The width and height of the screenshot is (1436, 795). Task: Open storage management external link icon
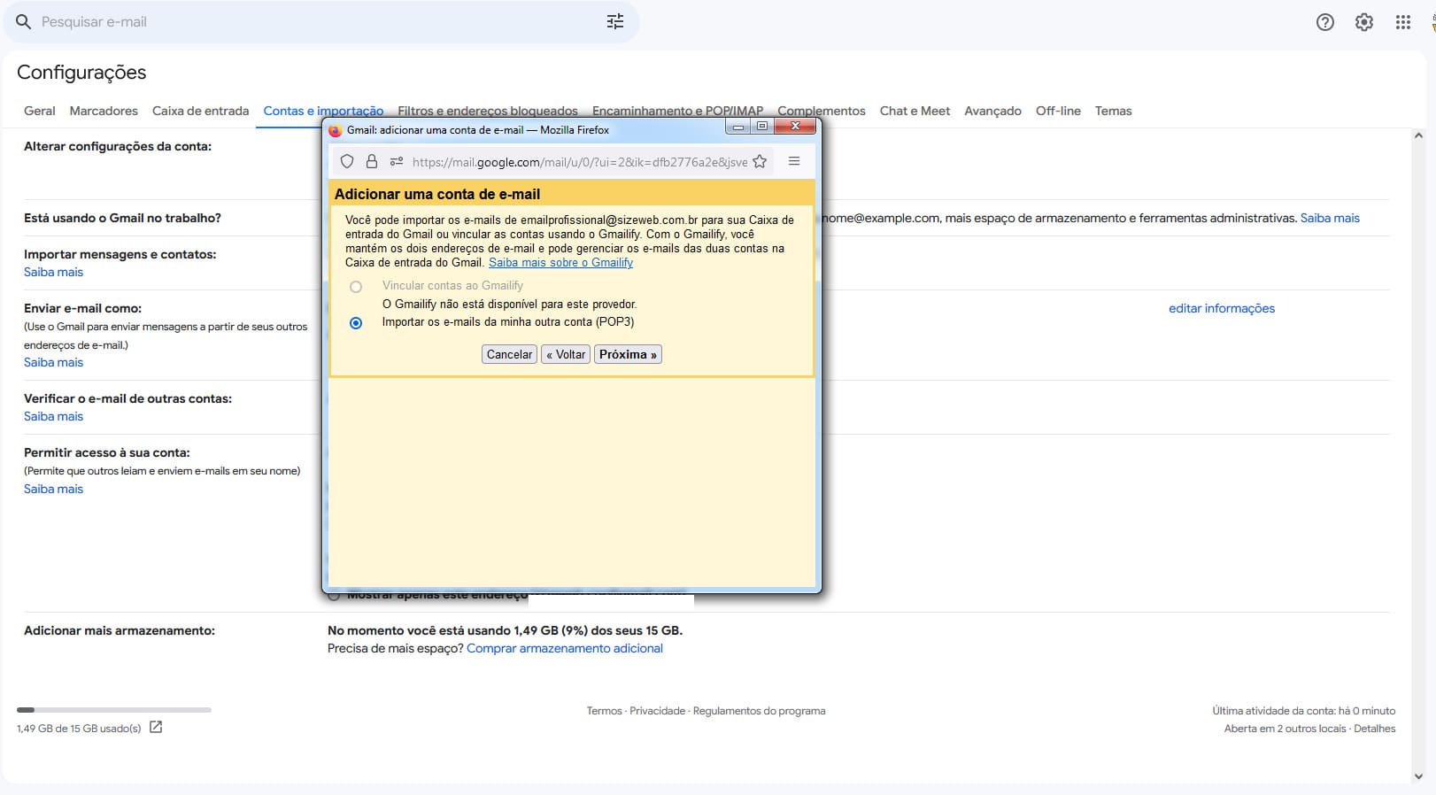point(156,728)
